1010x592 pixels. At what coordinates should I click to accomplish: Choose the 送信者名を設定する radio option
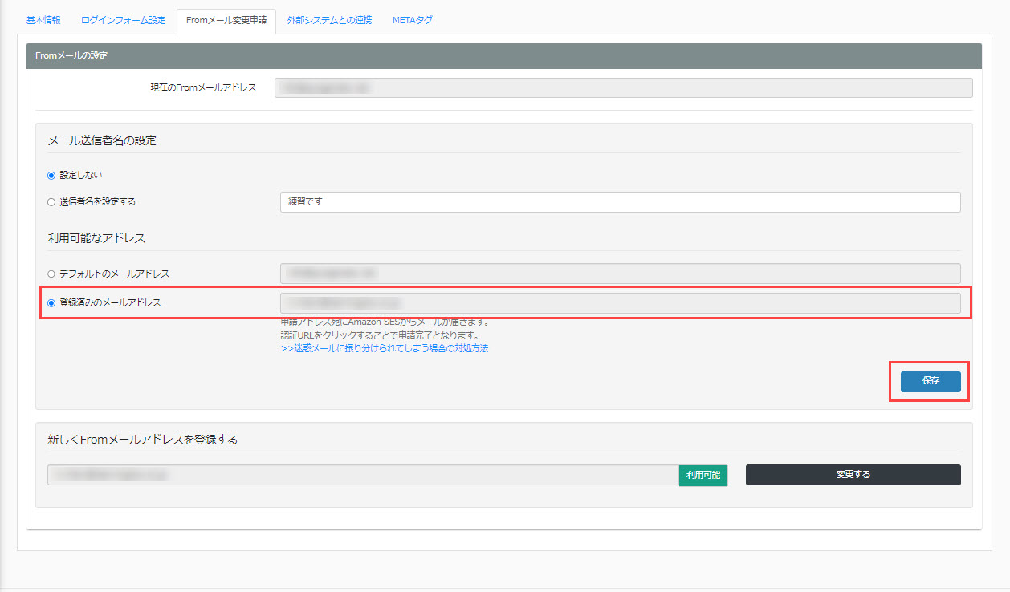[x=51, y=202]
